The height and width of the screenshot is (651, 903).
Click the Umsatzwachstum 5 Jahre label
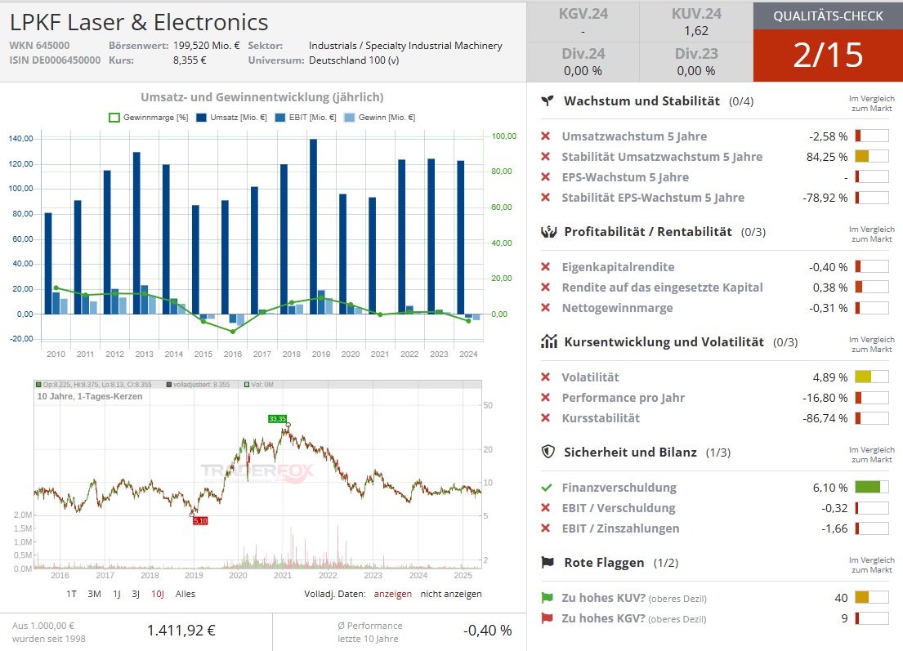pos(634,136)
